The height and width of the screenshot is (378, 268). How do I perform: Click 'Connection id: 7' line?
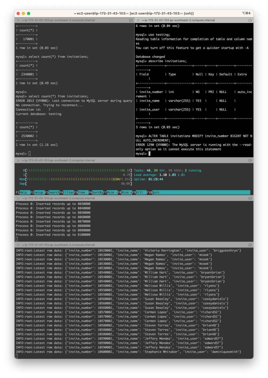(33, 110)
